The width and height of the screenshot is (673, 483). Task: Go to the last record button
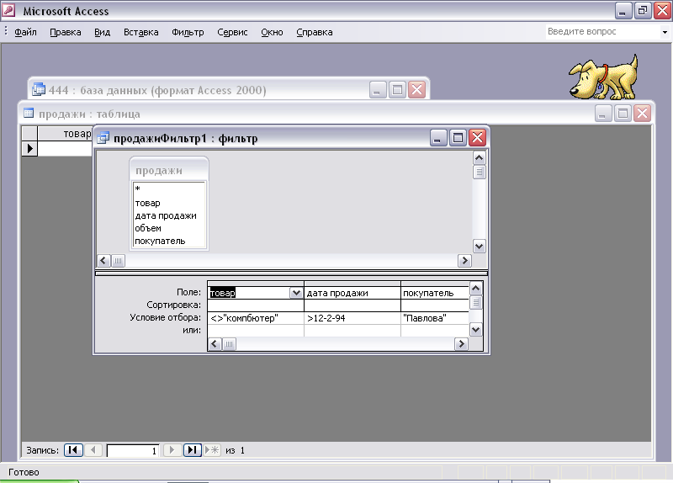click(193, 450)
